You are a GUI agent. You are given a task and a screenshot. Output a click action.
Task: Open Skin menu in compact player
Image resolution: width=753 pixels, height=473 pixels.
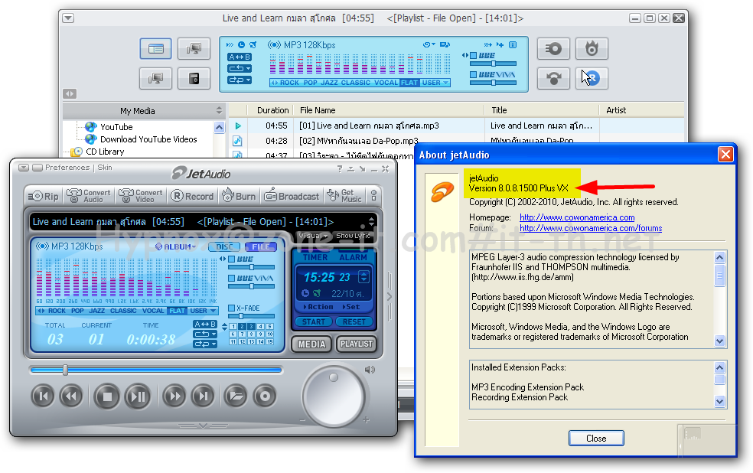tap(105, 167)
